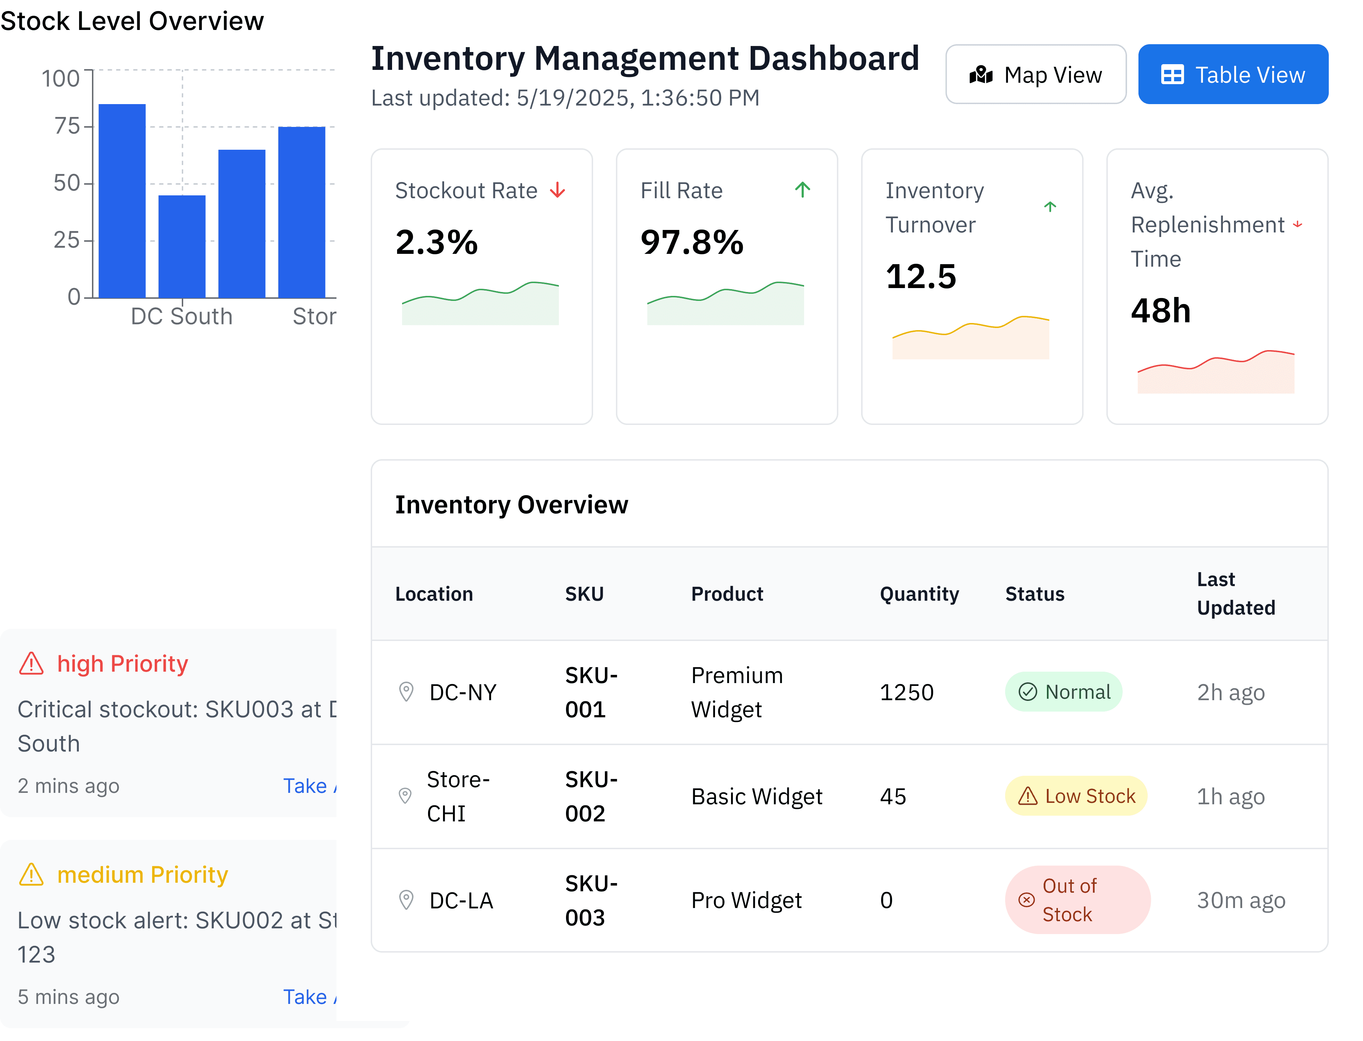Screen dimensions: 1363x1041
Task: Switch to Map View
Action: click(x=1035, y=75)
